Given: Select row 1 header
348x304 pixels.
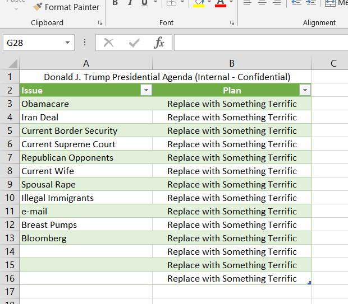Looking at the screenshot, I should coord(10,77).
